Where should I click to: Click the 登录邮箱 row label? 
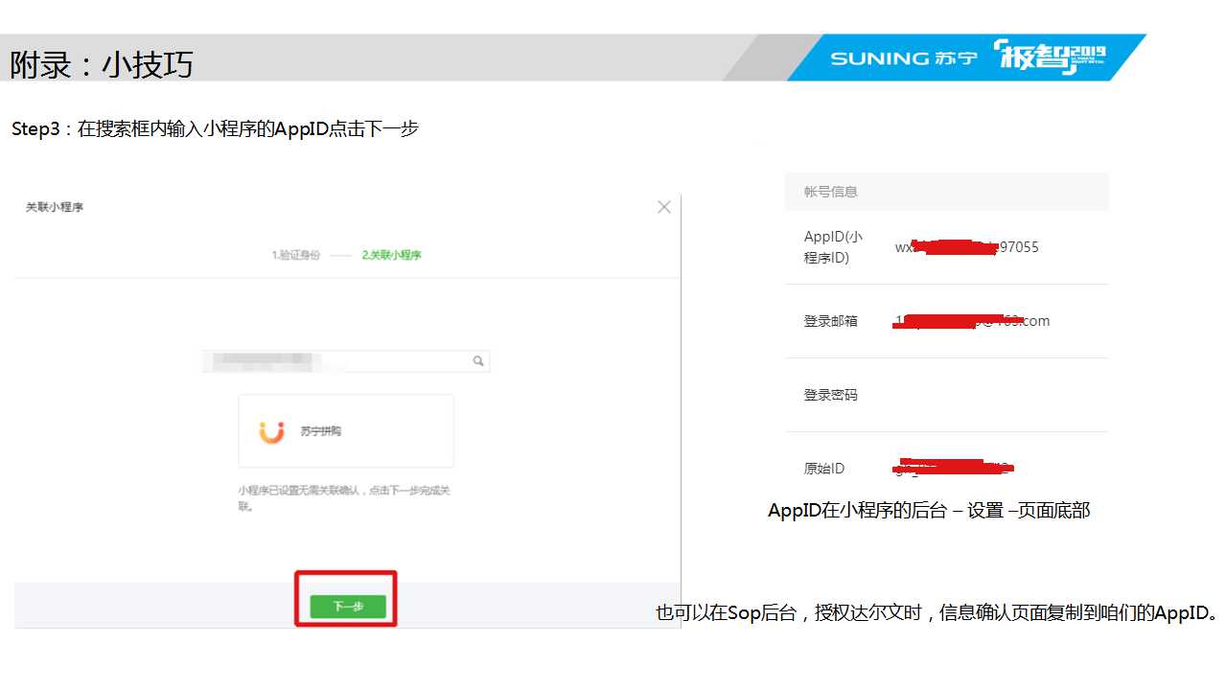coord(830,321)
